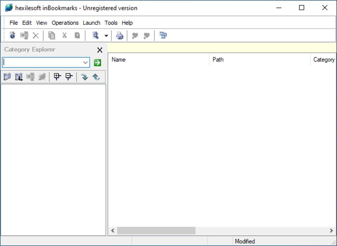Click the new subcategory icon
Image resolution: width=337 pixels, height=246 pixels.
pos(19,77)
